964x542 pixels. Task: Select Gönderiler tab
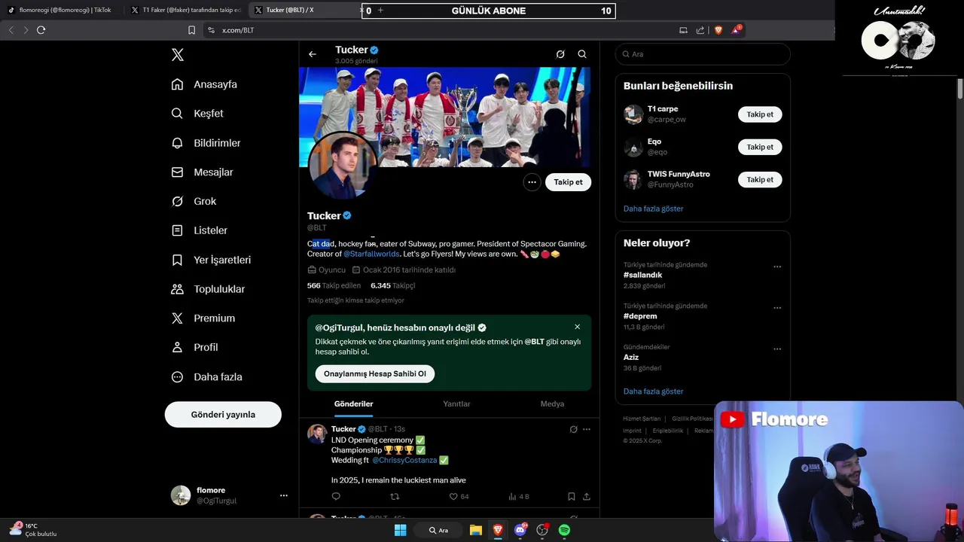tap(354, 404)
